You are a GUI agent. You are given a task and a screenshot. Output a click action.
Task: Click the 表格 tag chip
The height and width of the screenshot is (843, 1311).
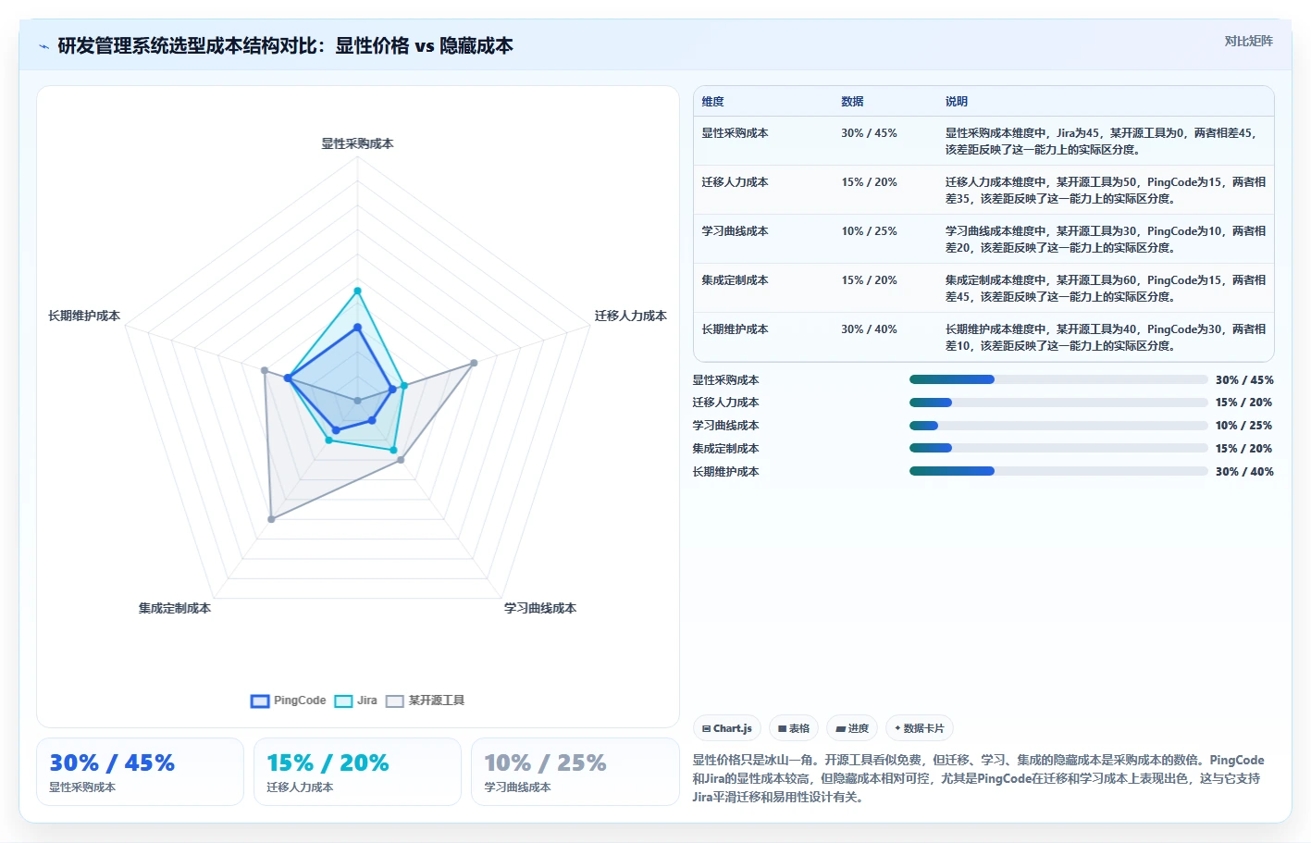tap(794, 728)
